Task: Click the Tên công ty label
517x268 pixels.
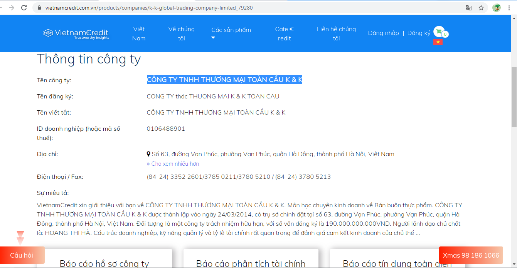Action: coord(54,80)
